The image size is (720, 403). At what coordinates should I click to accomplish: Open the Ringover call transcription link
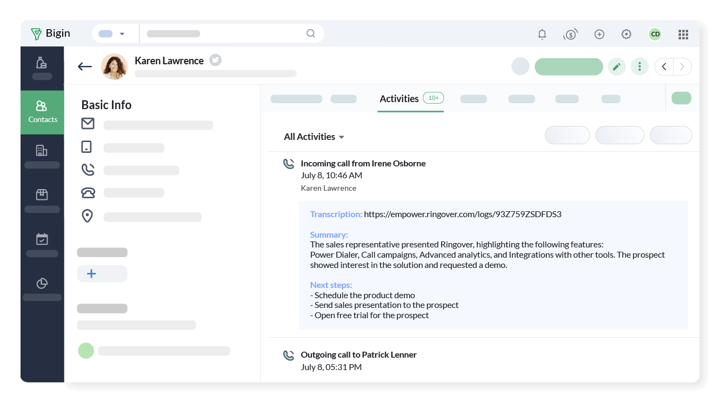(x=463, y=214)
